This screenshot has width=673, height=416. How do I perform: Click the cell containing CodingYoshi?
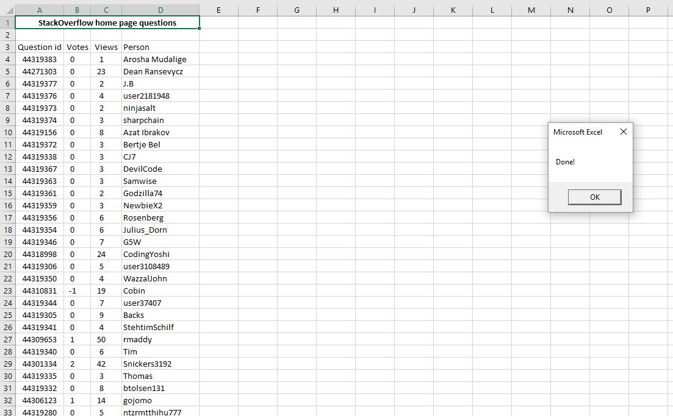(x=160, y=254)
